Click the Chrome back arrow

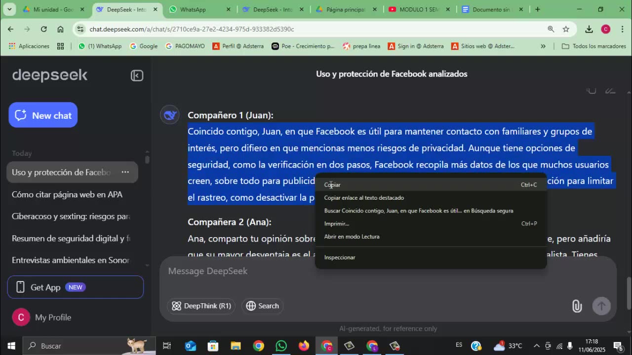pyautogui.click(x=10, y=29)
